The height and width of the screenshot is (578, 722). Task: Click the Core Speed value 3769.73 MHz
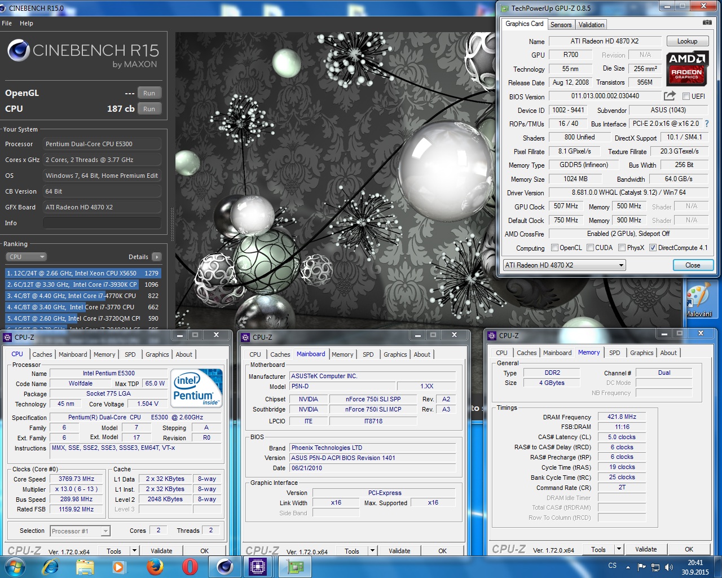77,479
